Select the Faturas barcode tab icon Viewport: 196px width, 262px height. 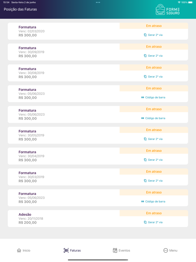point(66,250)
